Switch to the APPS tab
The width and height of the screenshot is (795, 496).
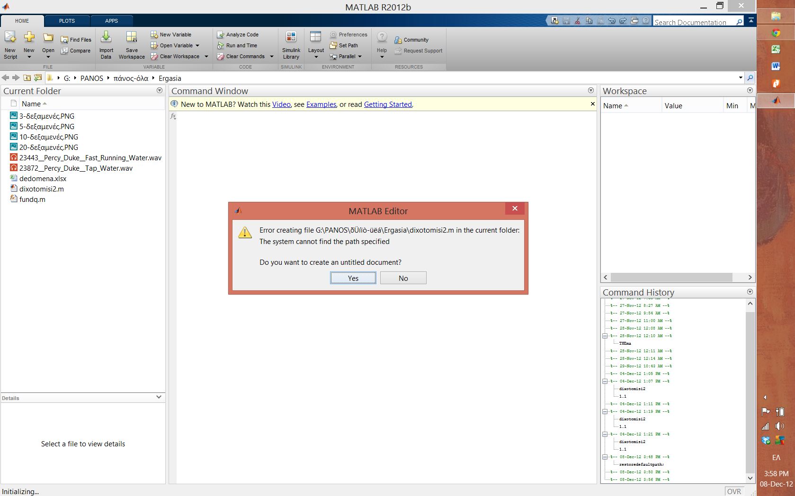click(111, 21)
